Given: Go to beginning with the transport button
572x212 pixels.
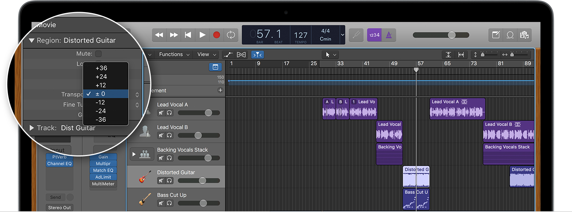Looking at the screenshot, I should point(188,35).
